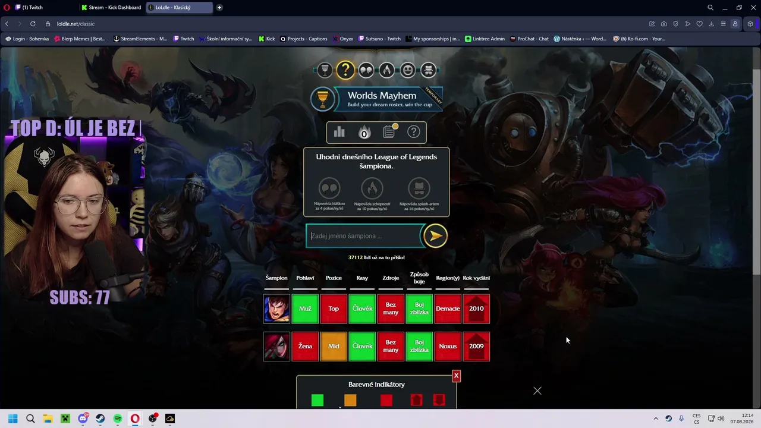The width and height of the screenshot is (761, 428).
Task: Click the orange color indicator swatch
Action: click(x=350, y=401)
